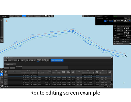
Task: Activate the arrow cursor tool in sidebar
Action: point(2,75)
